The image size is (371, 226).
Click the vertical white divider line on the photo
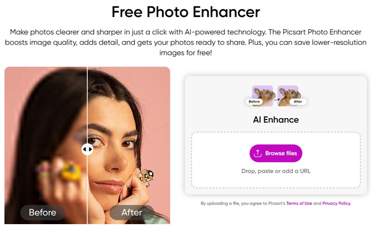pos(87,107)
